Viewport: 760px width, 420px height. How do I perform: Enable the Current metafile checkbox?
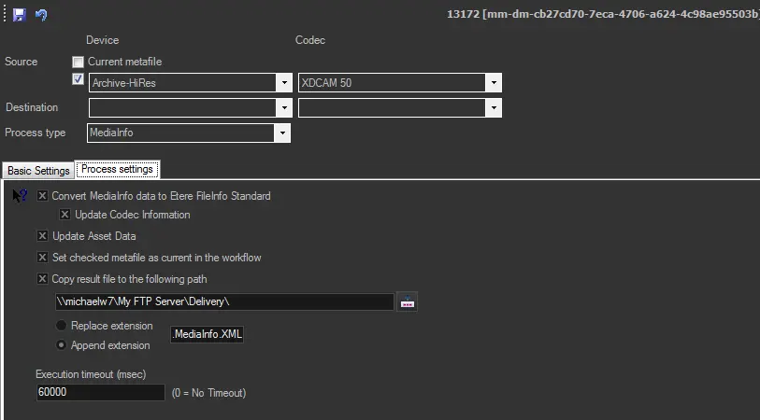[79, 62]
